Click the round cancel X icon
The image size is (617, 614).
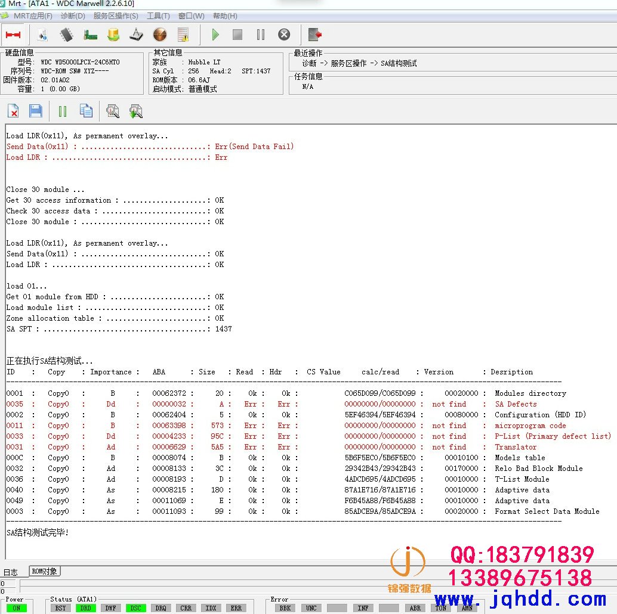click(x=283, y=35)
